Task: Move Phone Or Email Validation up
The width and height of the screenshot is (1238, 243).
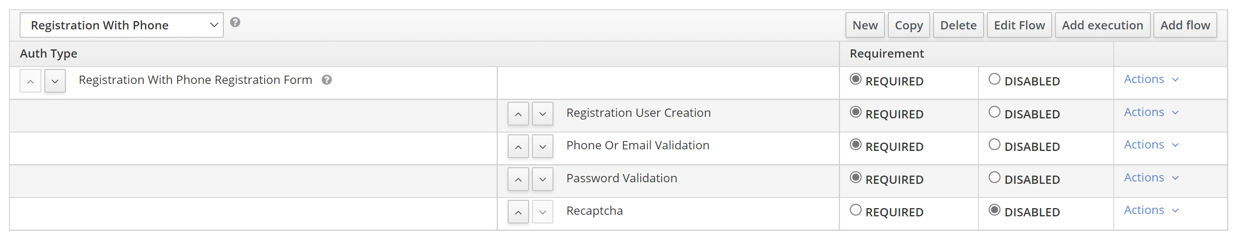Action: [x=518, y=147]
